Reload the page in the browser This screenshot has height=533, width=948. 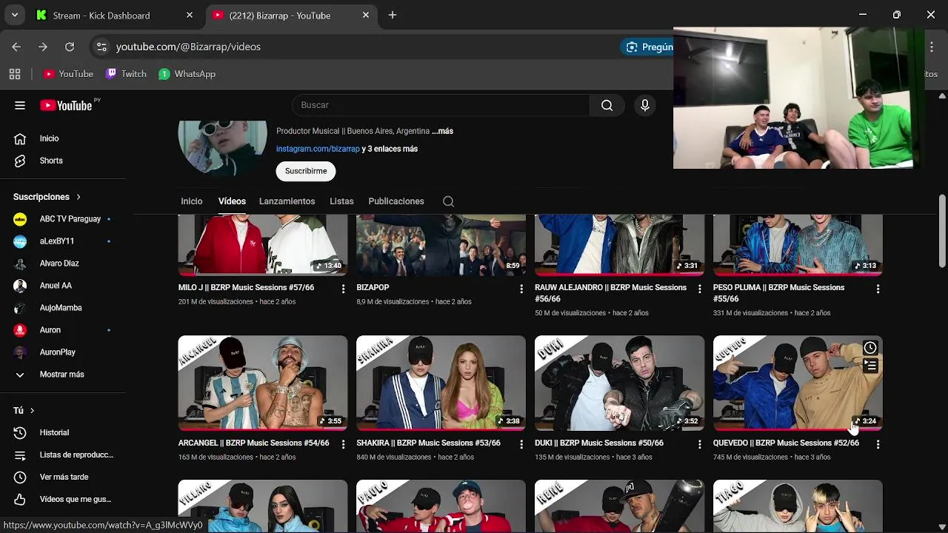(70, 47)
